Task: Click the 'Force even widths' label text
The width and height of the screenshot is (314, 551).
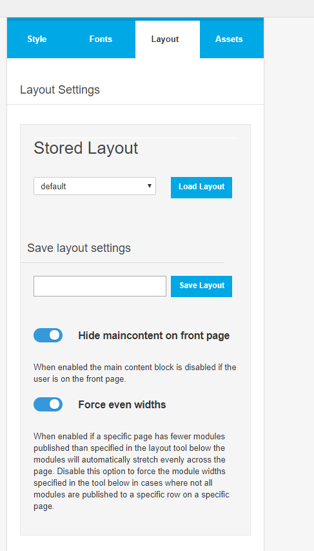Action: coord(122,405)
